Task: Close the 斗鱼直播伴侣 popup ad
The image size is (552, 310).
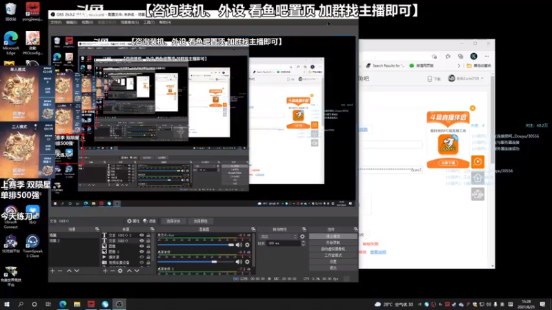Action: (473, 108)
